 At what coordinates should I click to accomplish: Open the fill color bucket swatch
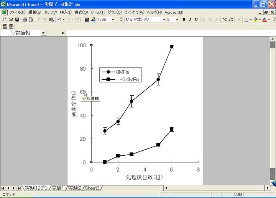(255, 19)
